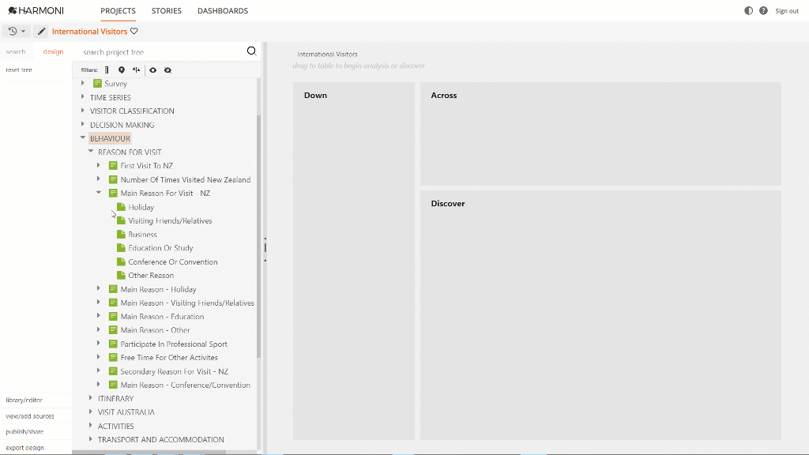
Task: Click icon beside Participate In Professional Sport
Action: tap(113, 344)
